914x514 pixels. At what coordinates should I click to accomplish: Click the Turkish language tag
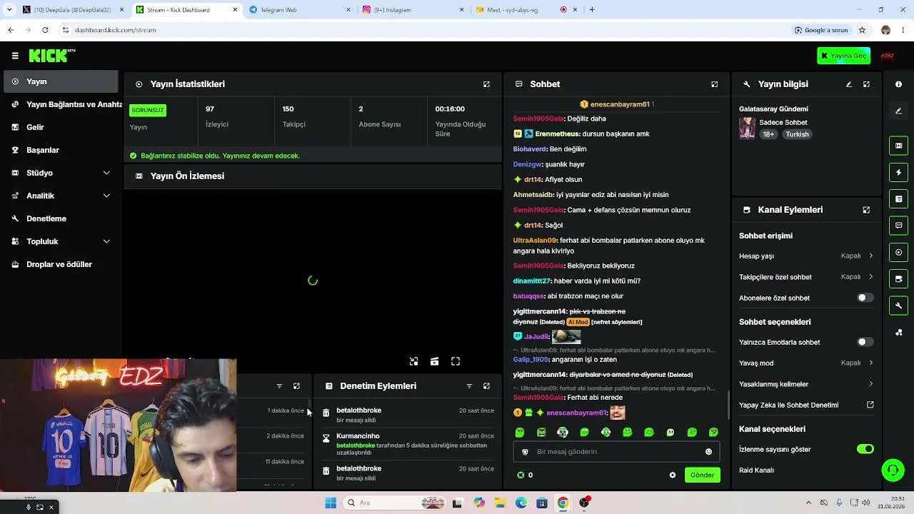point(797,134)
